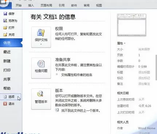Click 添加标记 field to add tags

(x=144, y=78)
